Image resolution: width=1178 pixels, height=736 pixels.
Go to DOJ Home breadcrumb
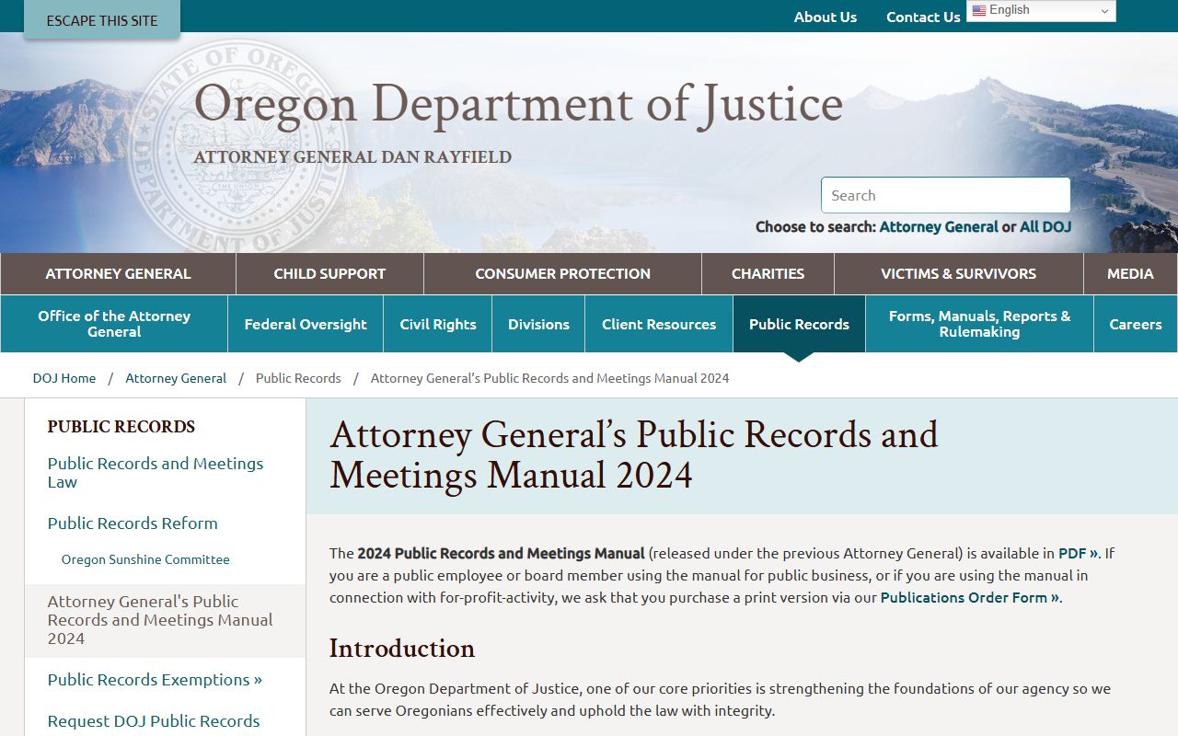coord(64,378)
